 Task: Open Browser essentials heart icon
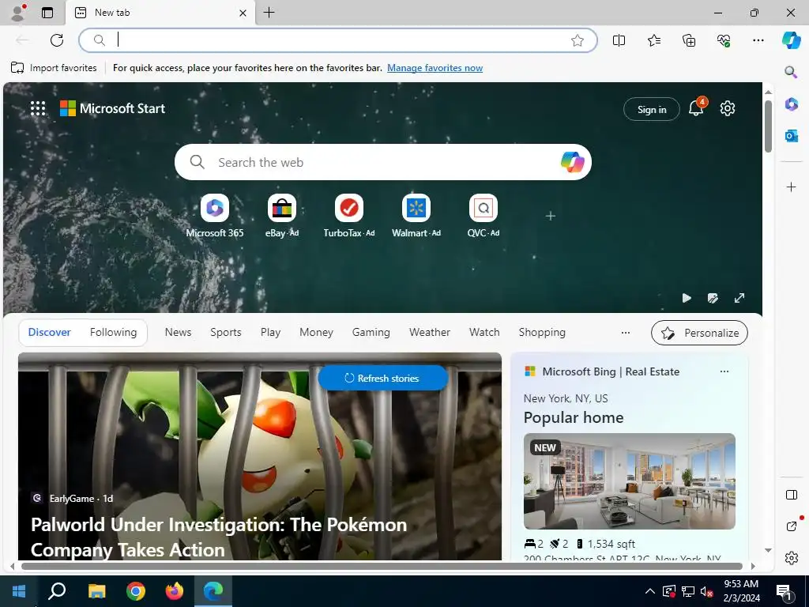click(724, 40)
